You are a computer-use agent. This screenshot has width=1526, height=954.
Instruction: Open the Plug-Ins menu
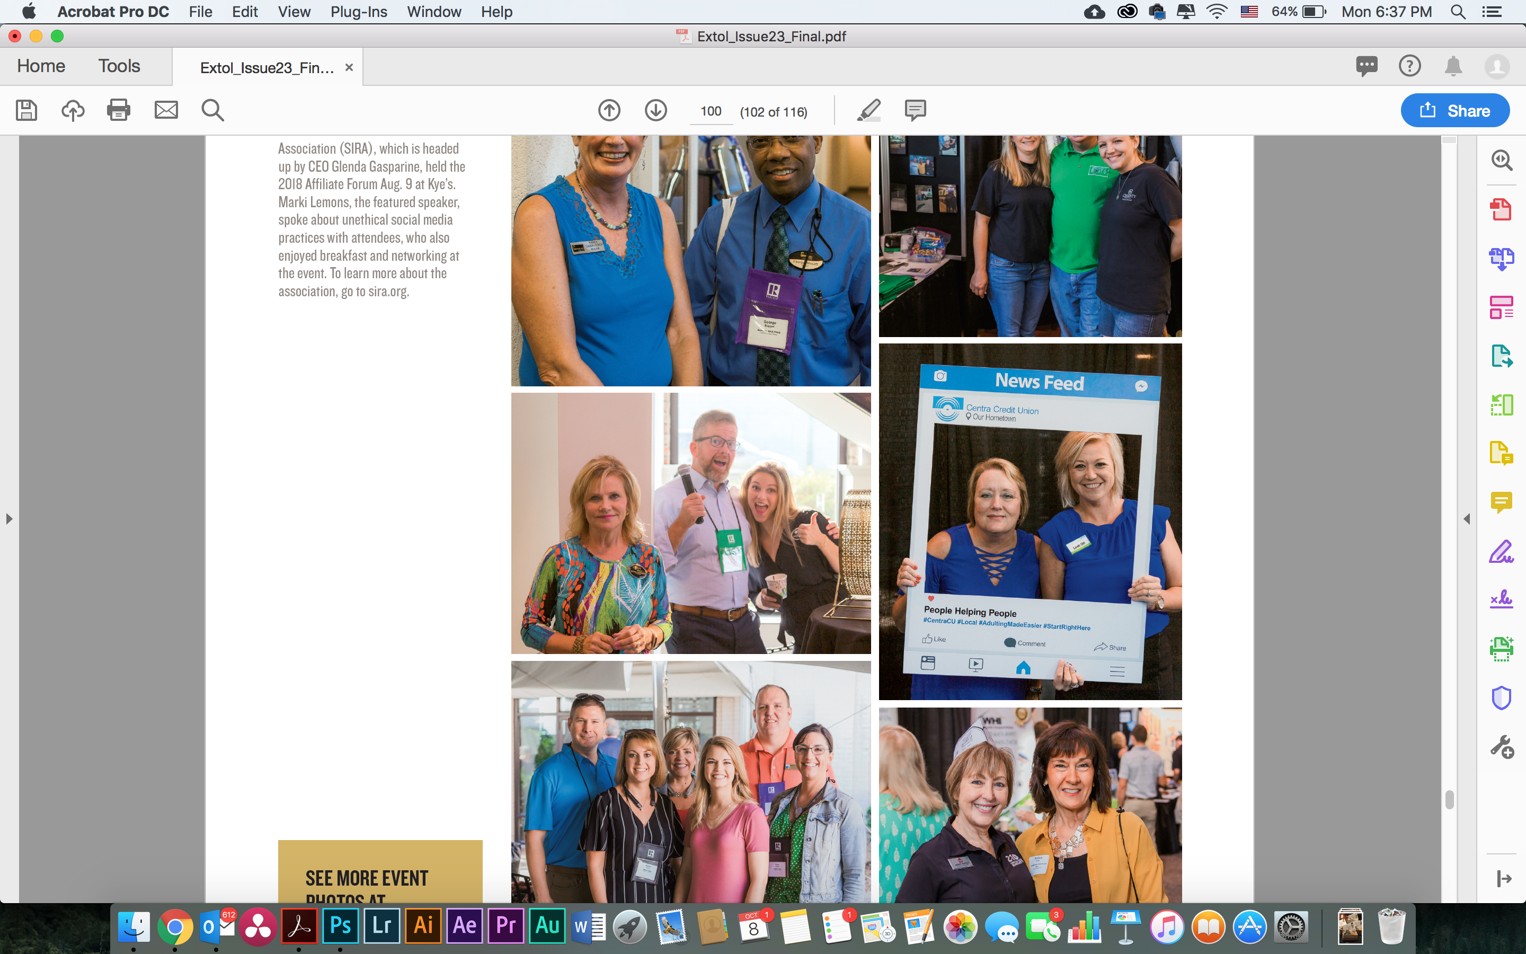(359, 12)
